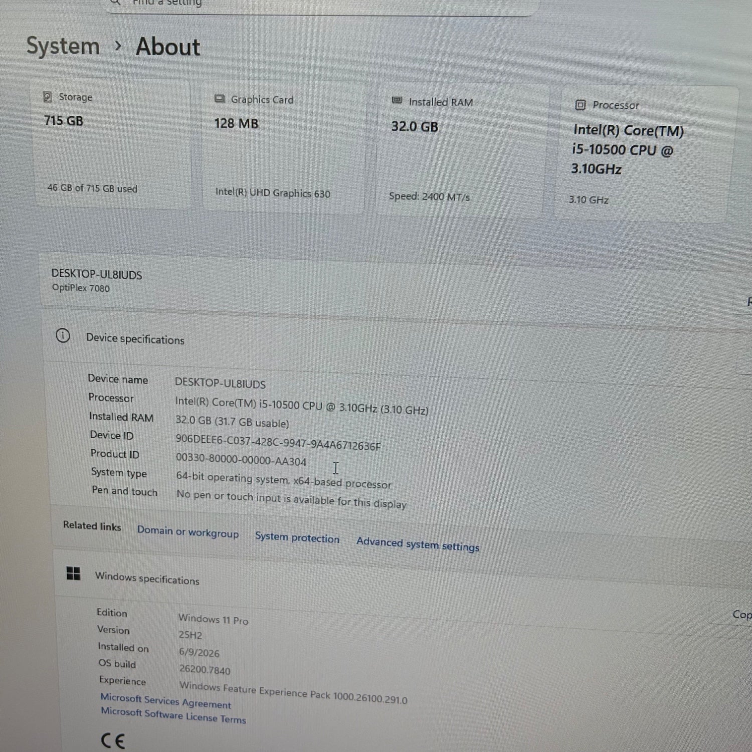Click the Windows logo beside Windows specifications

tap(74, 574)
